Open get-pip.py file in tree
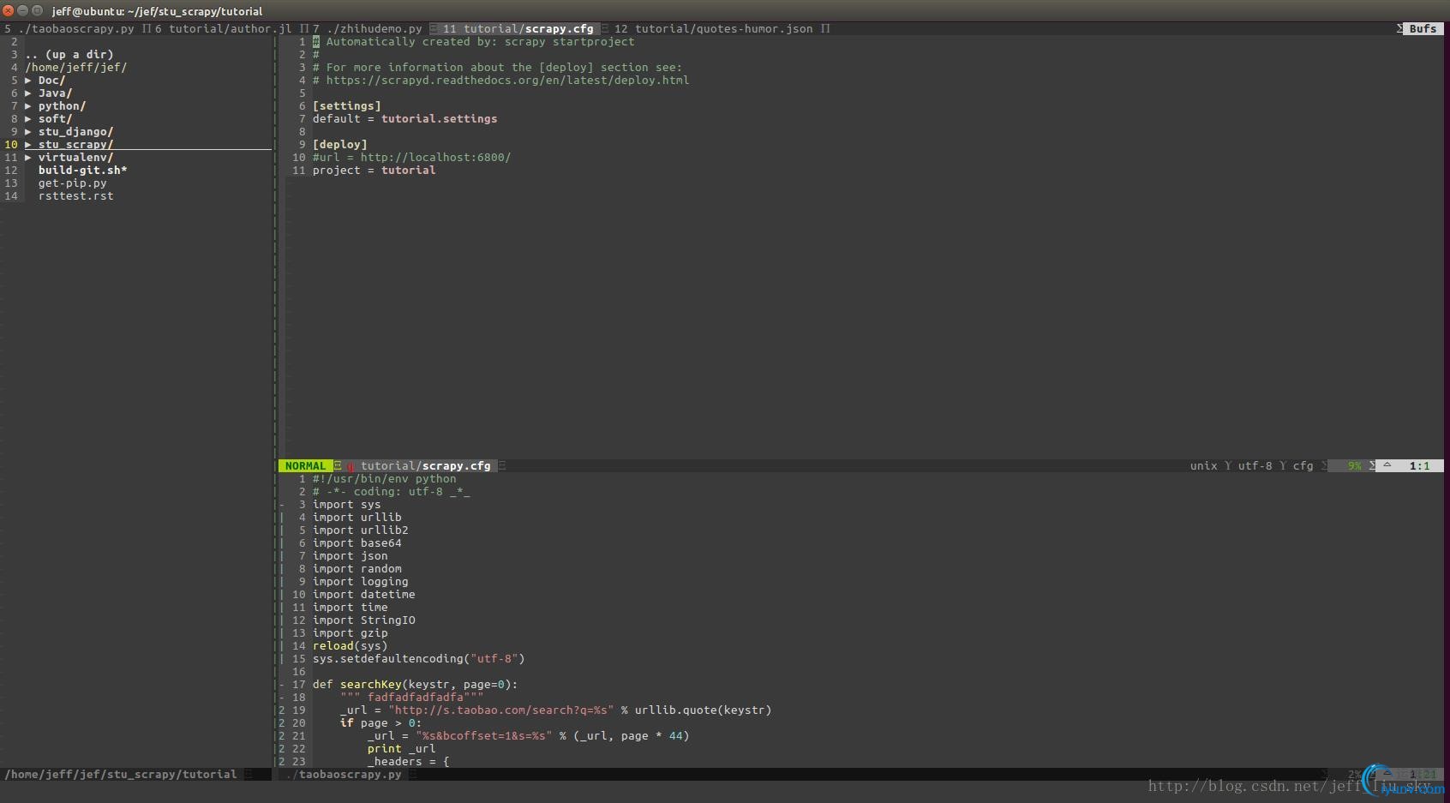Screen dimensions: 1450x803 [73, 183]
